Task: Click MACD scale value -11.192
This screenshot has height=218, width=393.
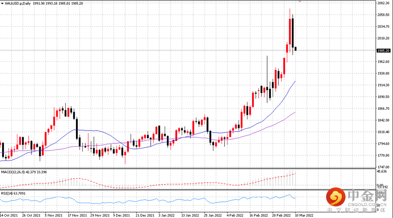Action: tap(383, 187)
